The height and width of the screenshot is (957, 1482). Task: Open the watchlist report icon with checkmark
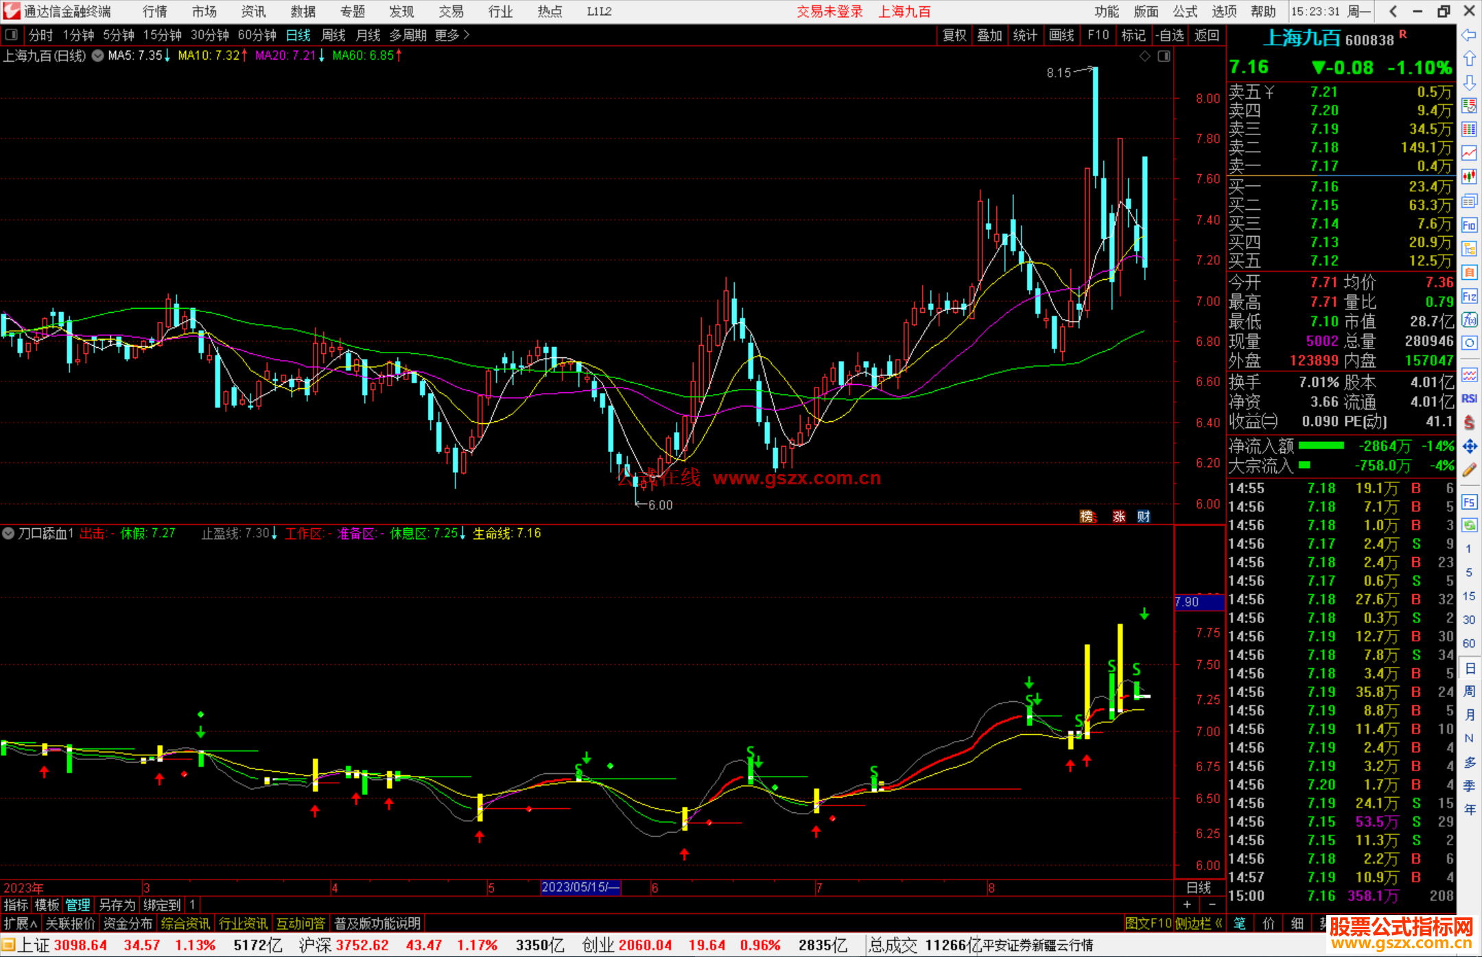[1469, 106]
